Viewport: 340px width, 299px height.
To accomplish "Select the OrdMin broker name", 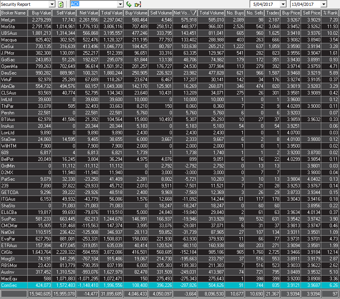I will 8,166.
